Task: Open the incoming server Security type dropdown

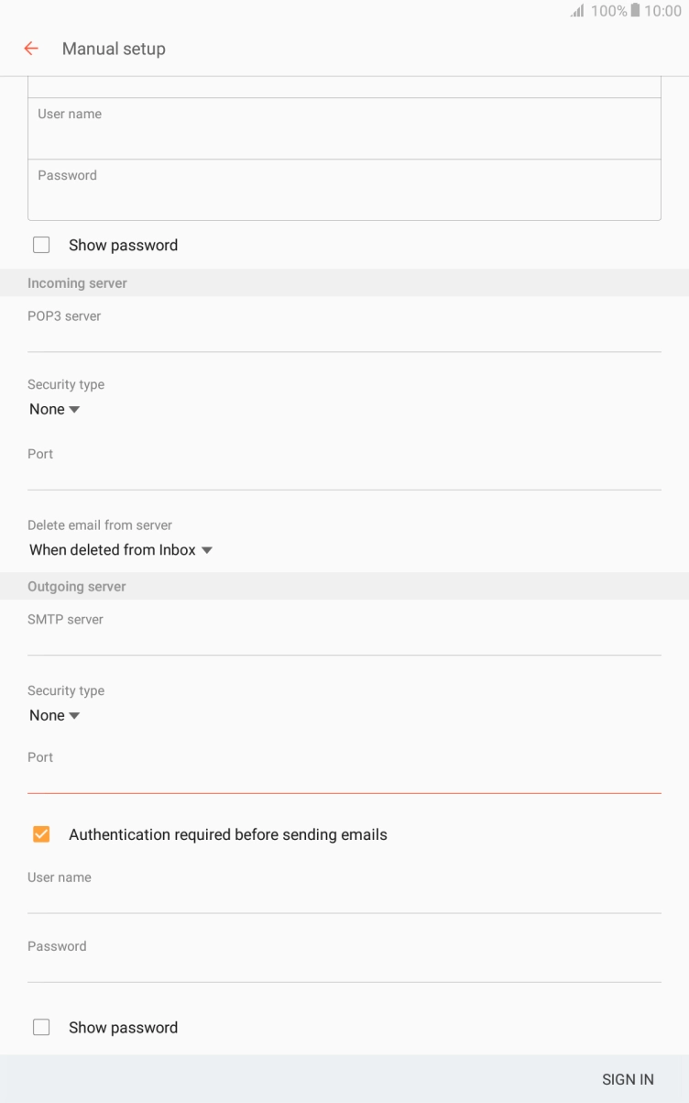Action: 54,408
